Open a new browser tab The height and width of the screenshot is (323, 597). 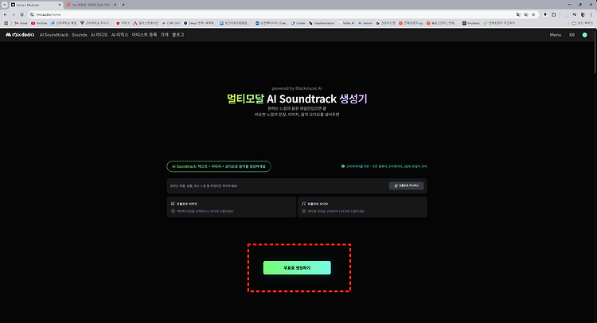tap(123, 5)
